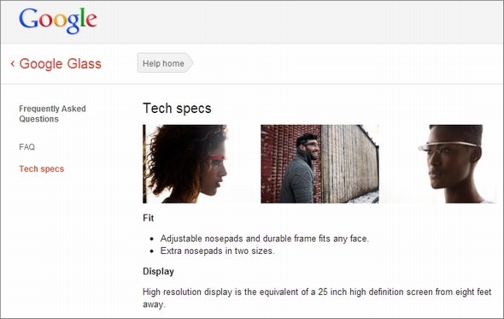Click the back chevron beside Google Glass
The image size is (504, 319).
(13, 63)
